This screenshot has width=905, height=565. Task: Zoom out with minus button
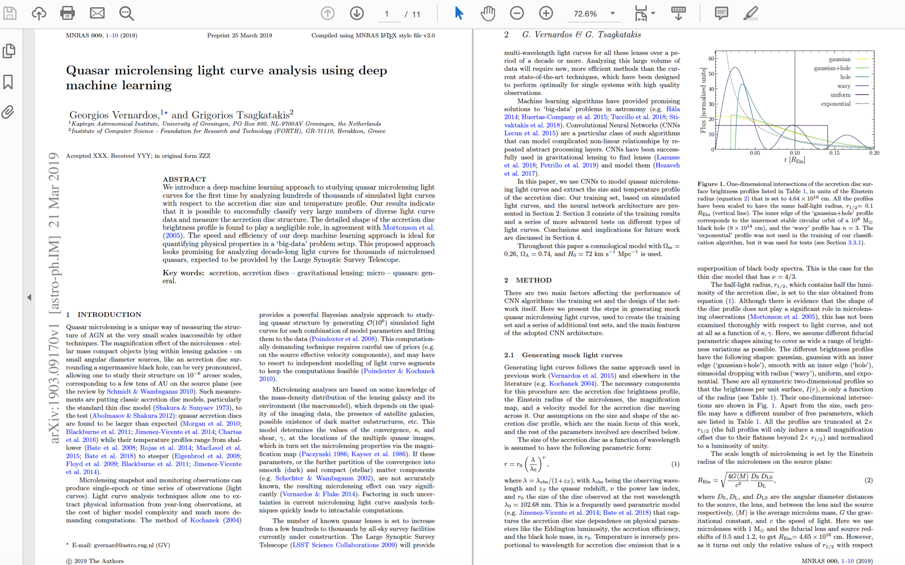(517, 13)
